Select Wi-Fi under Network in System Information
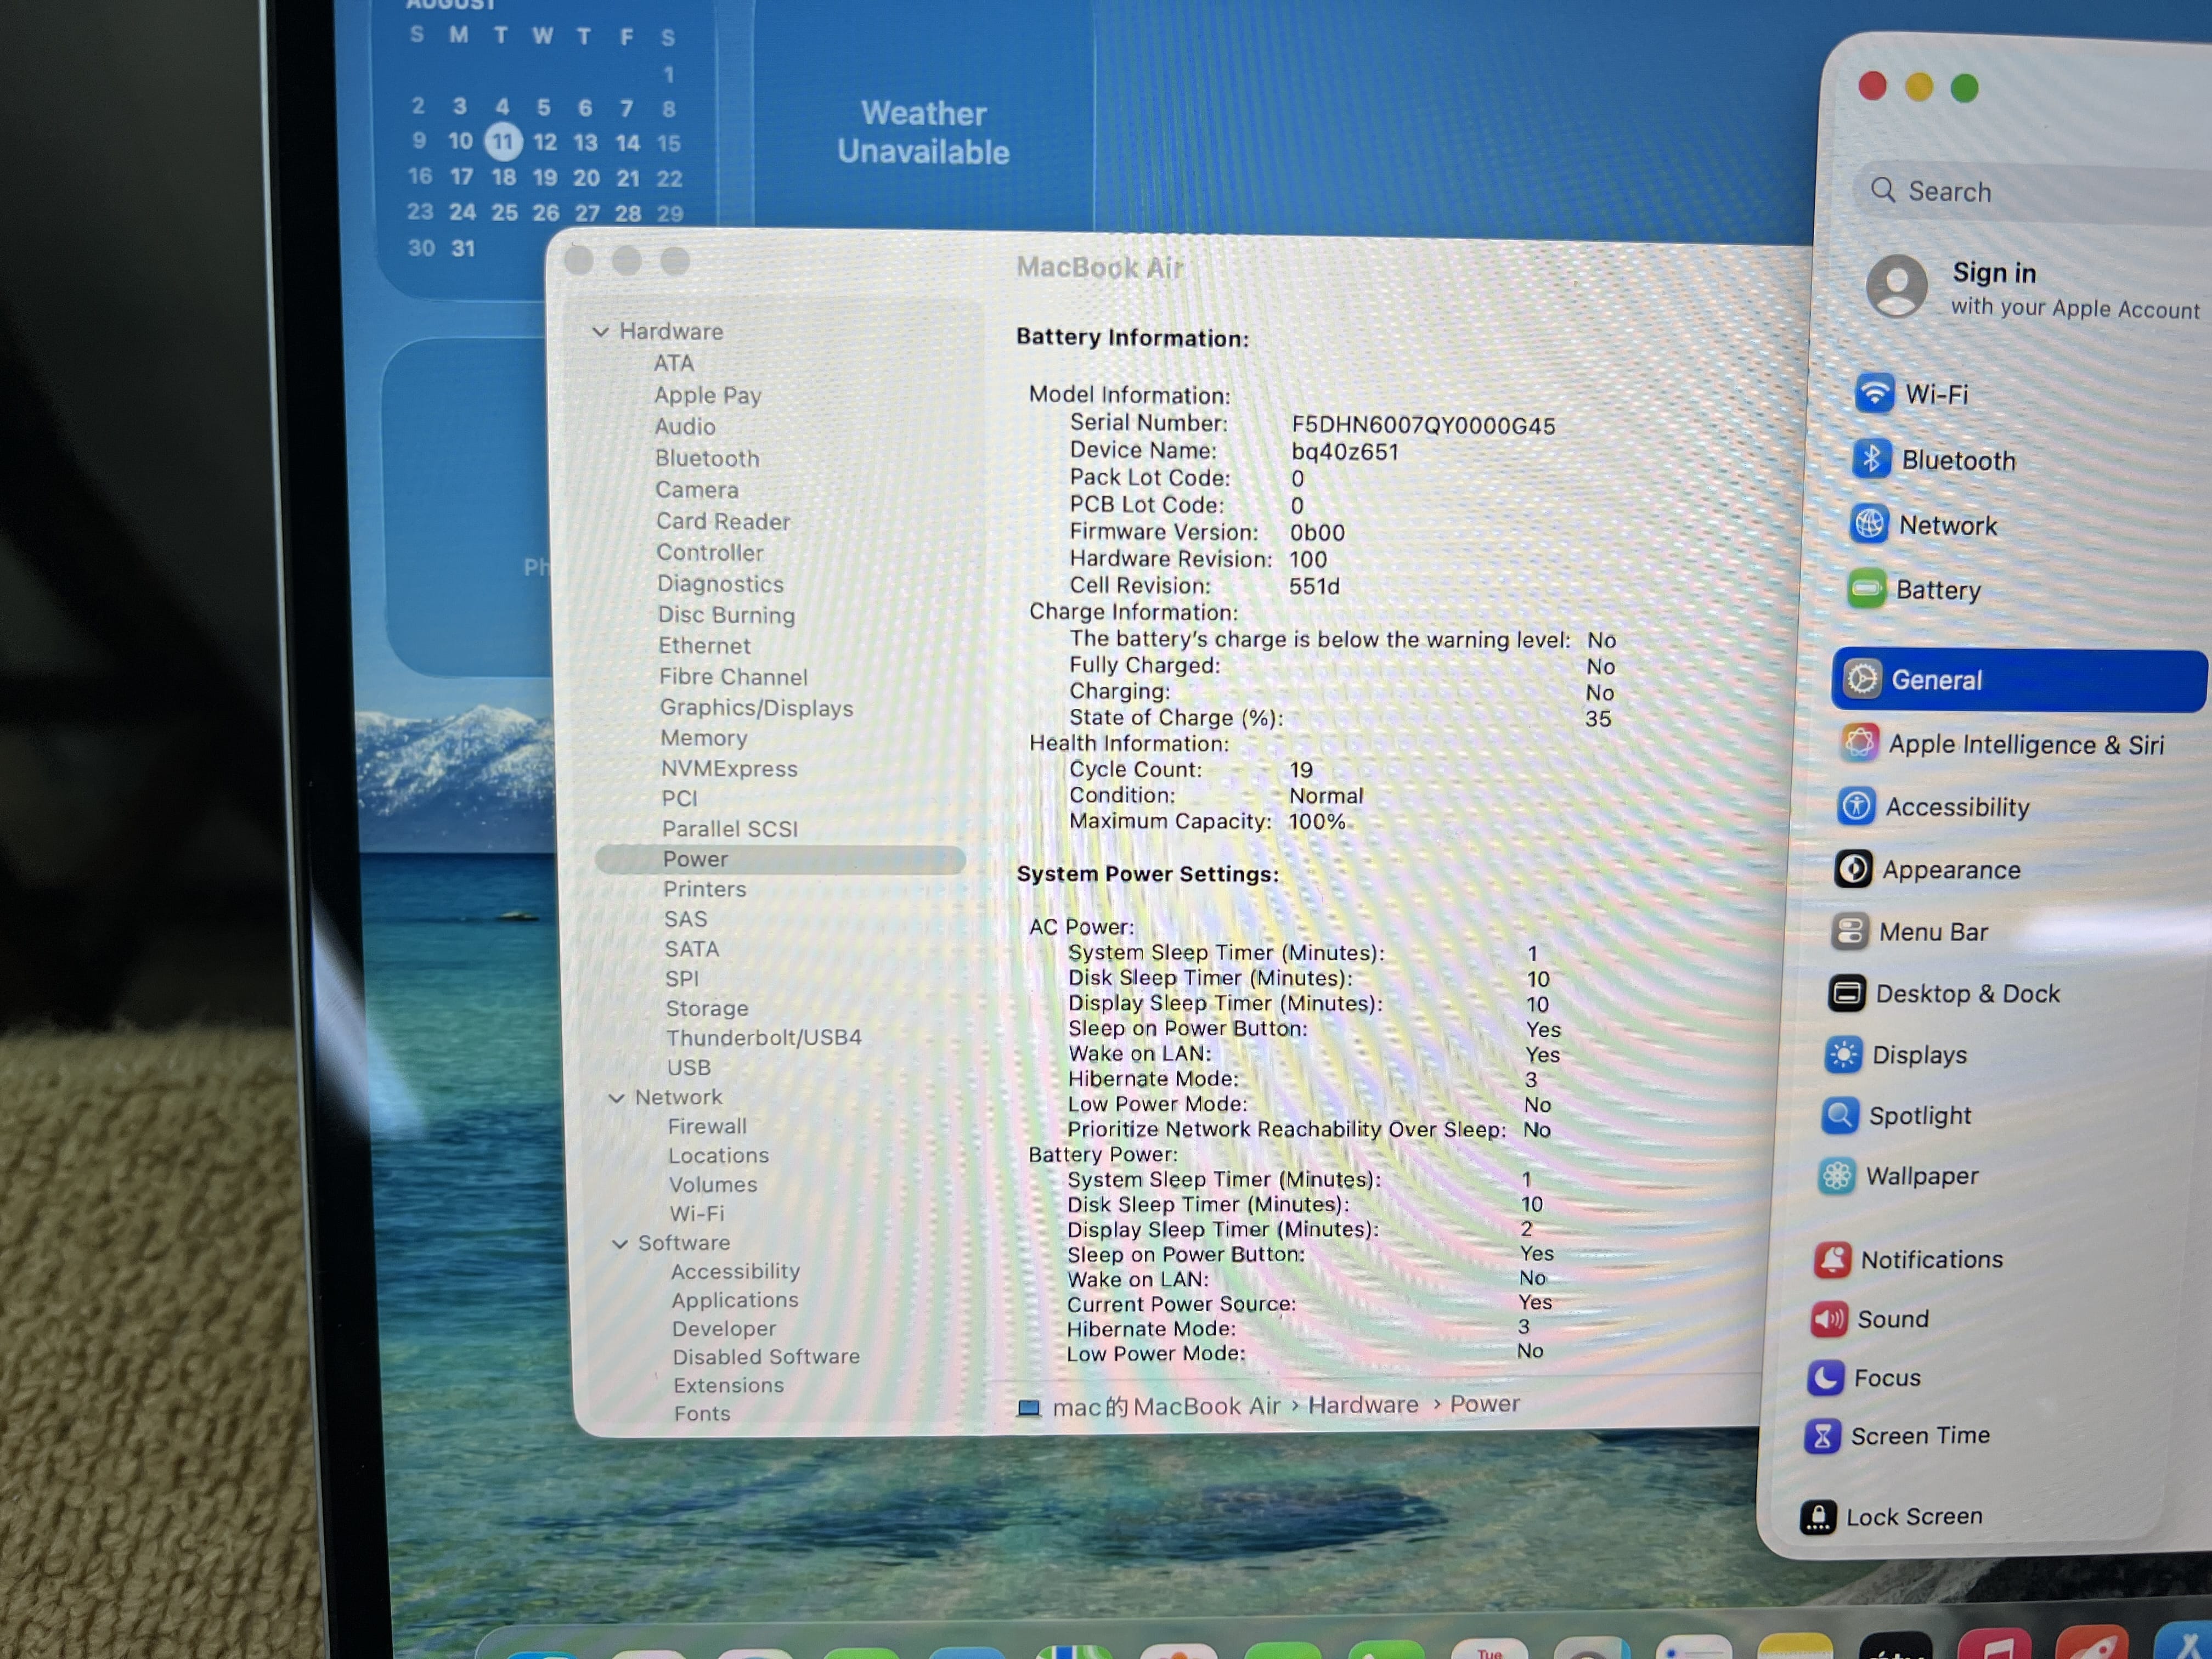This screenshot has height=1659, width=2212. point(696,1214)
